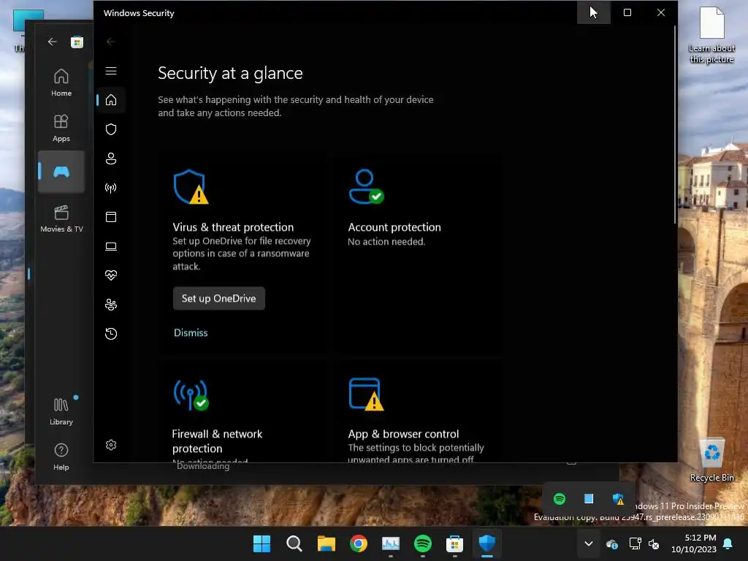Open the clock showing 5:12 PM
The image size is (748, 561).
(x=694, y=543)
